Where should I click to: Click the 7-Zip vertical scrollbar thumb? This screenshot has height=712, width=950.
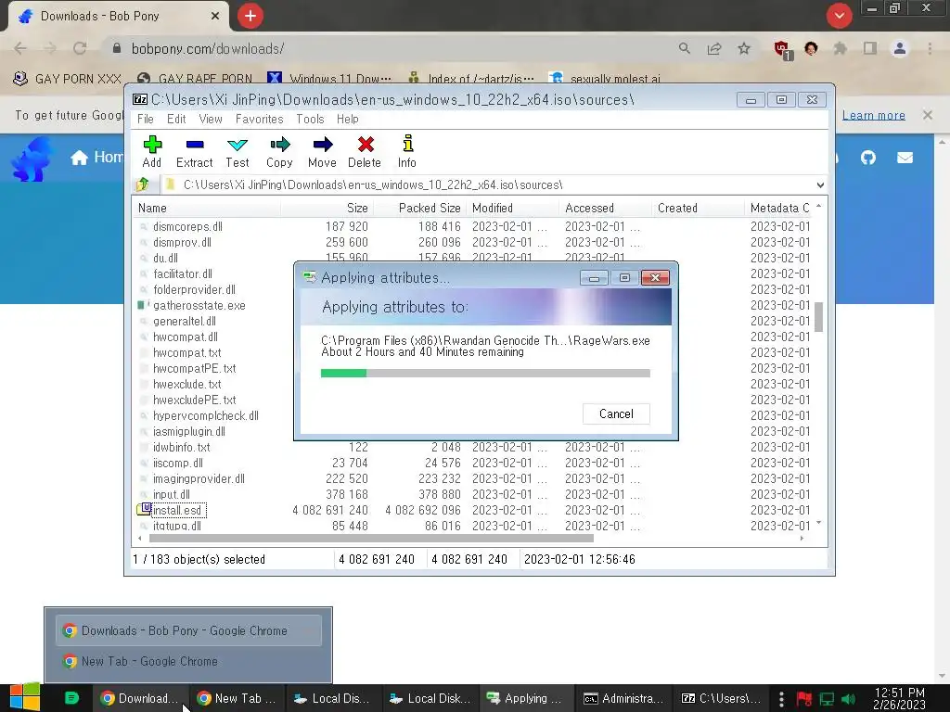(x=818, y=317)
